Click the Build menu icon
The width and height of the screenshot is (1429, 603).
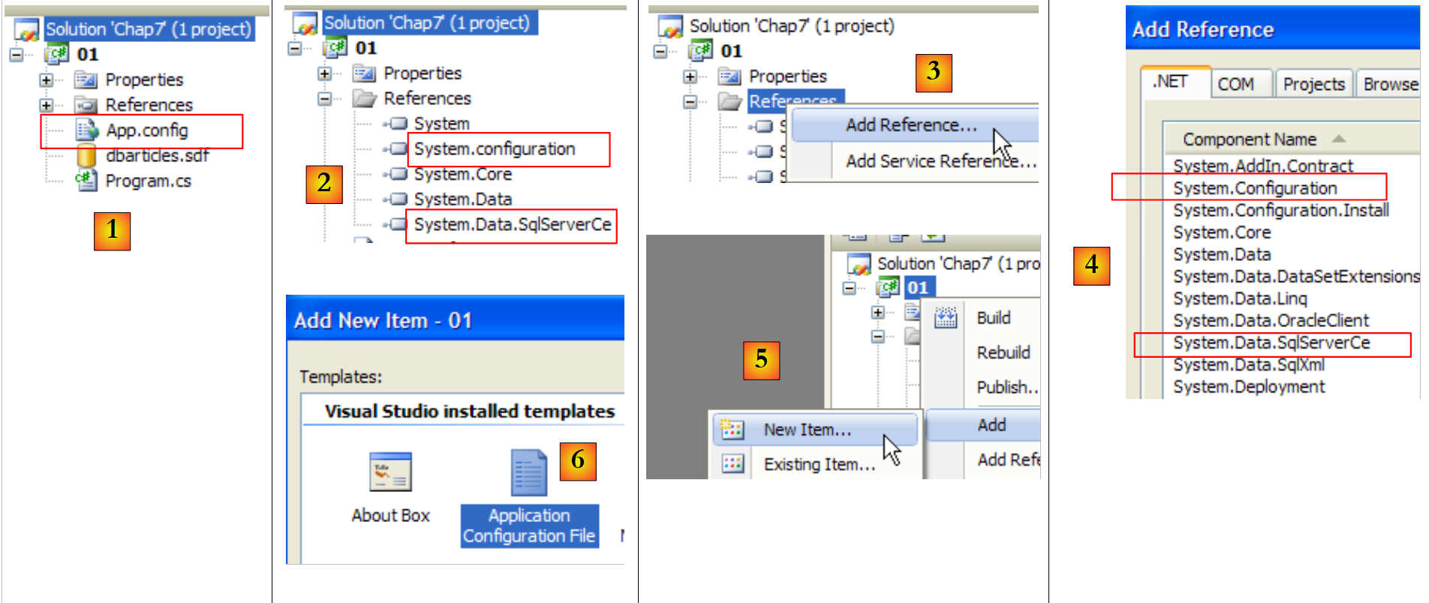pos(946,318)
